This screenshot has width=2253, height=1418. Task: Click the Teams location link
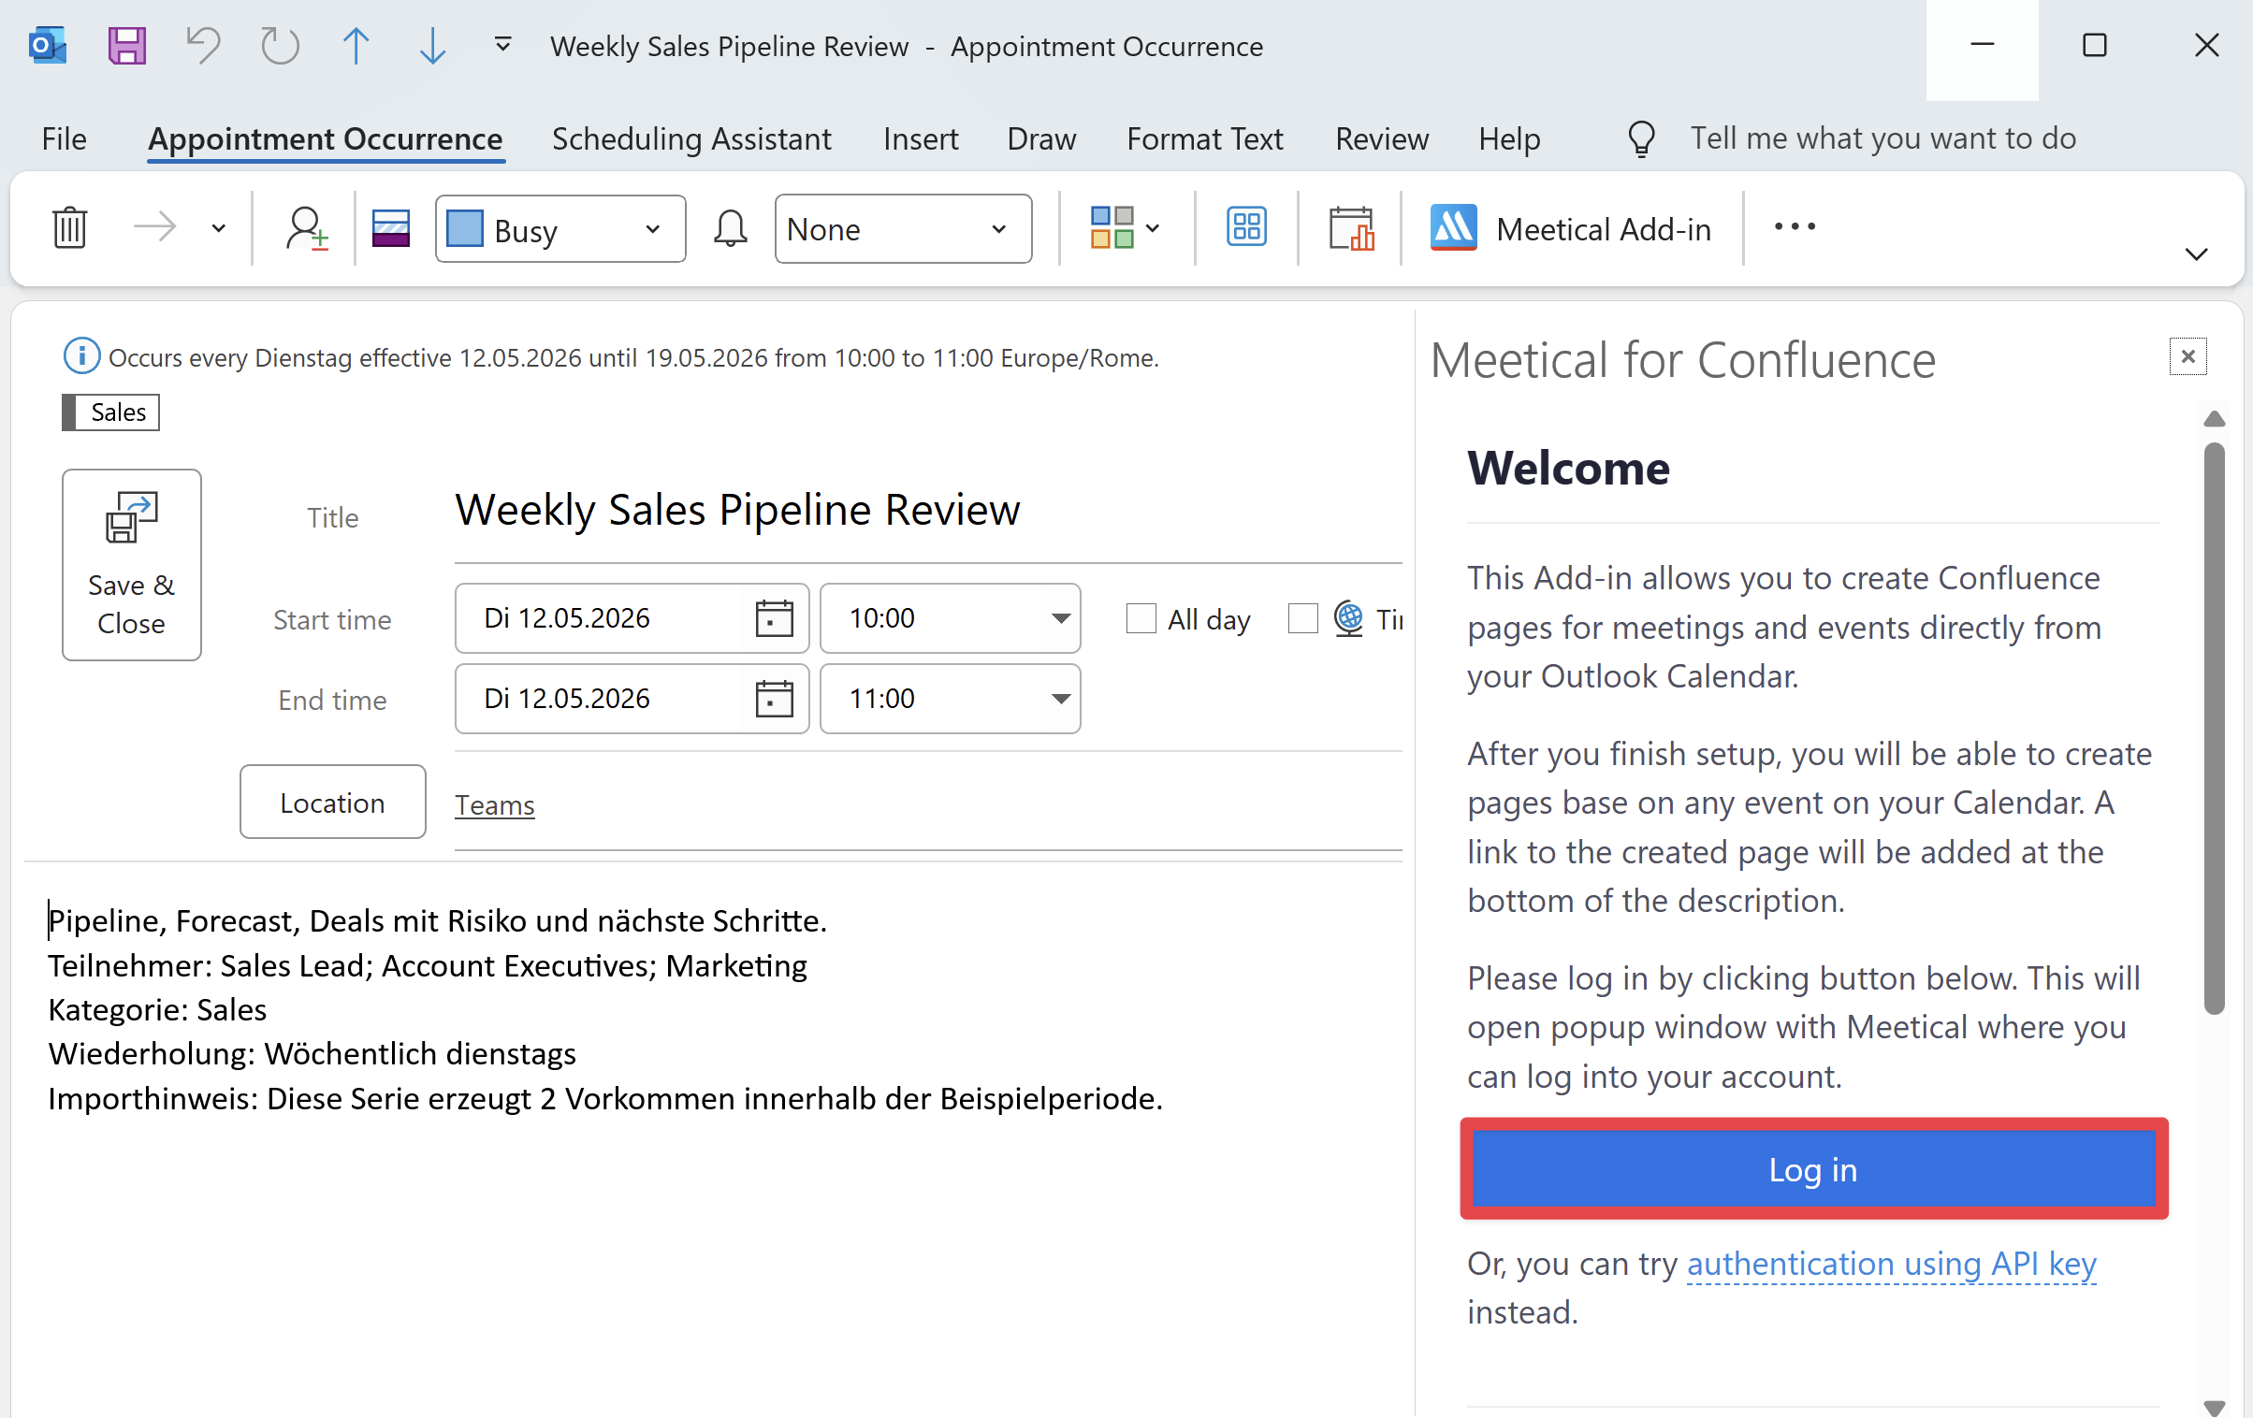click(x=494, y=804)
